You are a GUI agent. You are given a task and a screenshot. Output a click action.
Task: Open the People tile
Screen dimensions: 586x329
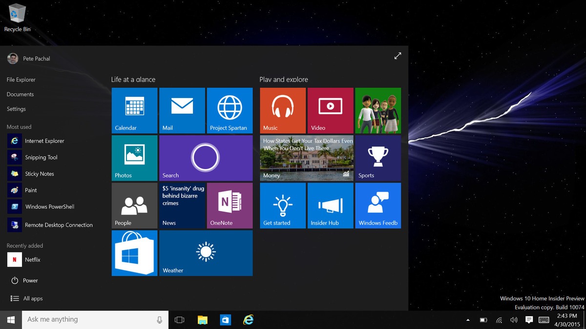pos(134,206)
